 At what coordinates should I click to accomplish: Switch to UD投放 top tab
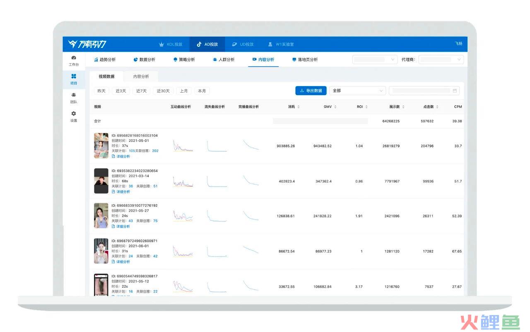coord(243,44)
